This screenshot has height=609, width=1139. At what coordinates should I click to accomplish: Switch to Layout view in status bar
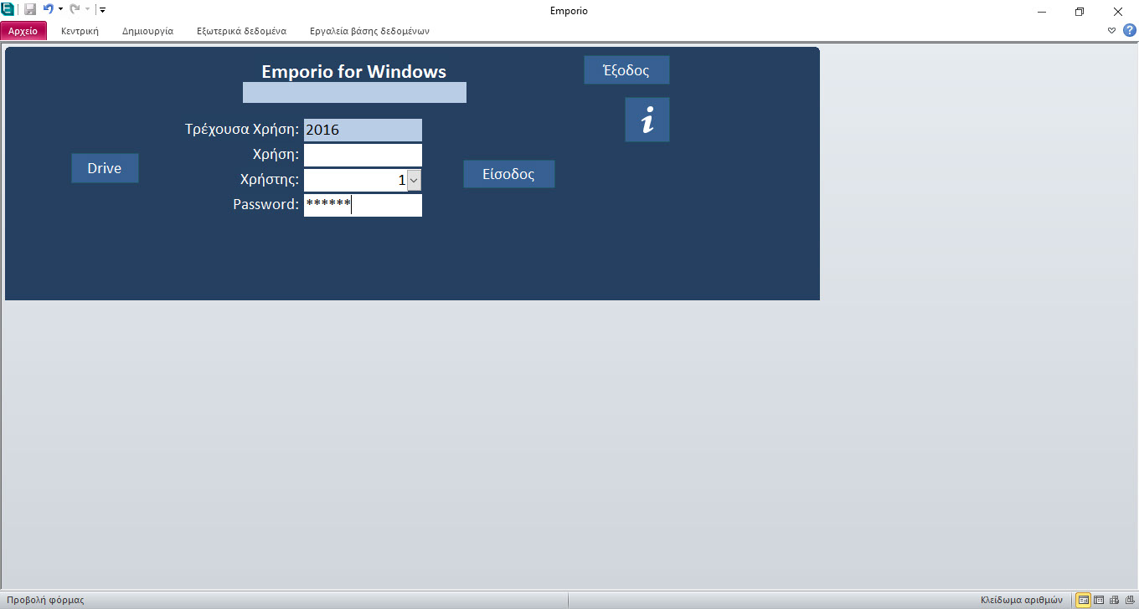(x=1114, y=600)
